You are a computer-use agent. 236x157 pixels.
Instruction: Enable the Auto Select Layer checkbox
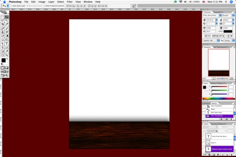pyautogui.click(x=11, y=6)
